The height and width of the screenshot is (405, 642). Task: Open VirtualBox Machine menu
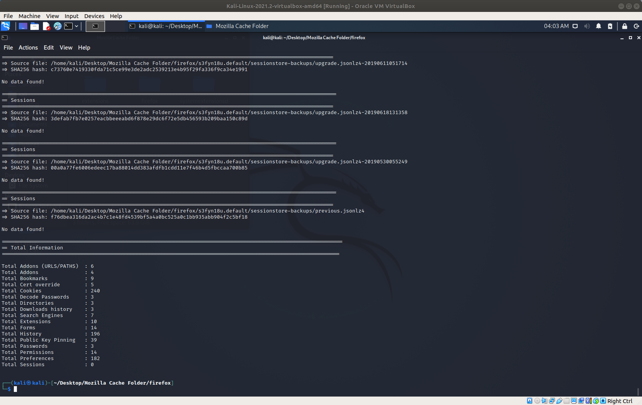[x=30, y=16]
